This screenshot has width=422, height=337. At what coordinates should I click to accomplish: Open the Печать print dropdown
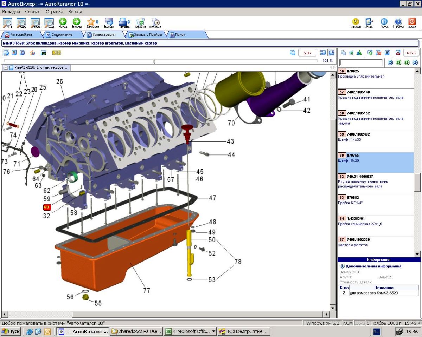124,23
